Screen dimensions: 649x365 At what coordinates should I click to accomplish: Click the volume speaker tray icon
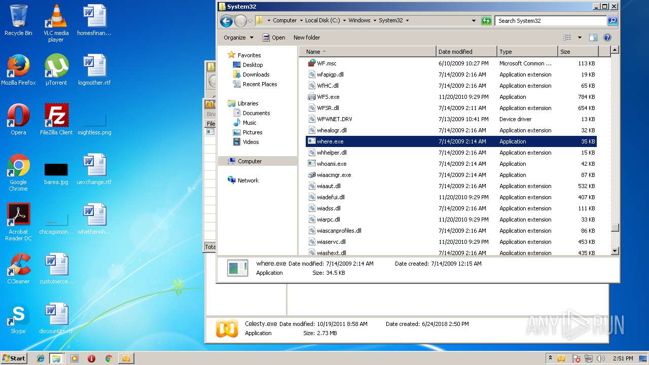(601, 358)
